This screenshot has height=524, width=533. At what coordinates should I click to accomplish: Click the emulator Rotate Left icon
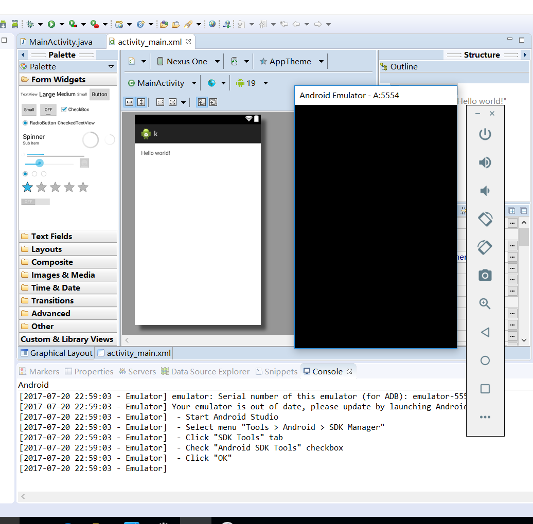(485, 219)
